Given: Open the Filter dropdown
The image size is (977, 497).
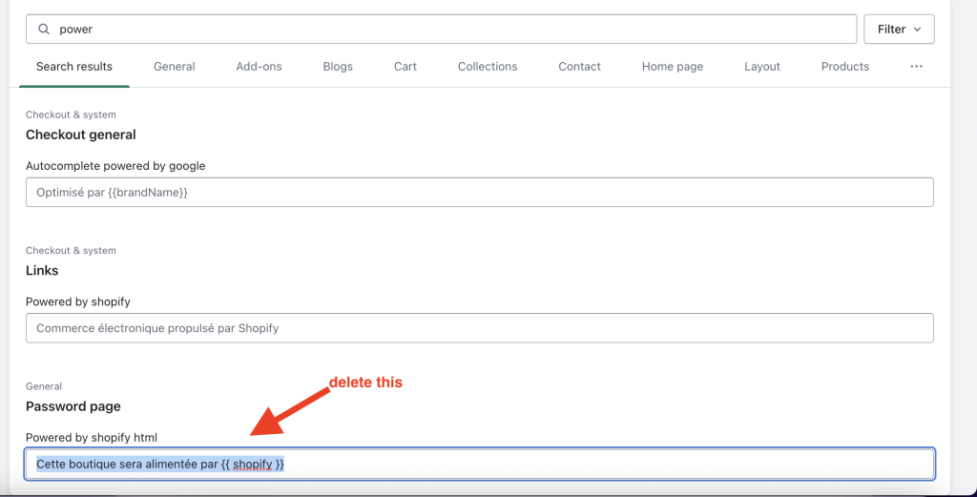Looking at the screenshot, I should (x=899, y=30).
